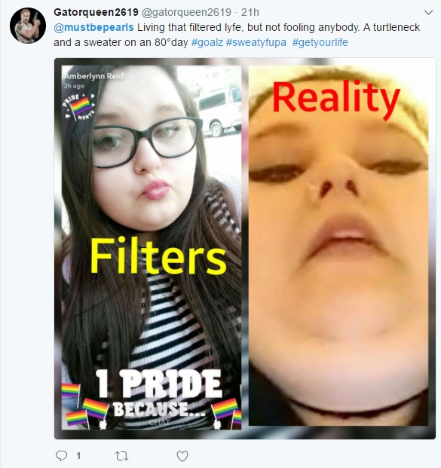The image size is (441, 468).
Task: Open the Filters photo on the left
Action: click(152, 247)
